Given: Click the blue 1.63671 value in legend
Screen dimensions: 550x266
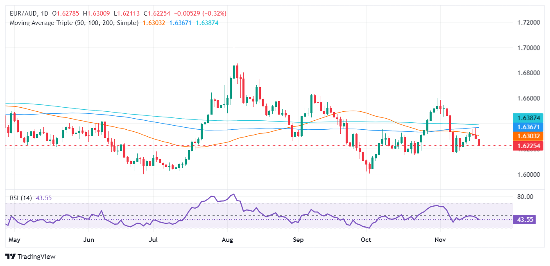Looking at the screenshot, I should (181, 23).
